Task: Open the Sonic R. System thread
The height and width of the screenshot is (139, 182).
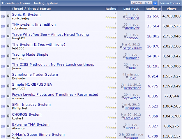Action: pyautogui.click(x=26, y=15)
